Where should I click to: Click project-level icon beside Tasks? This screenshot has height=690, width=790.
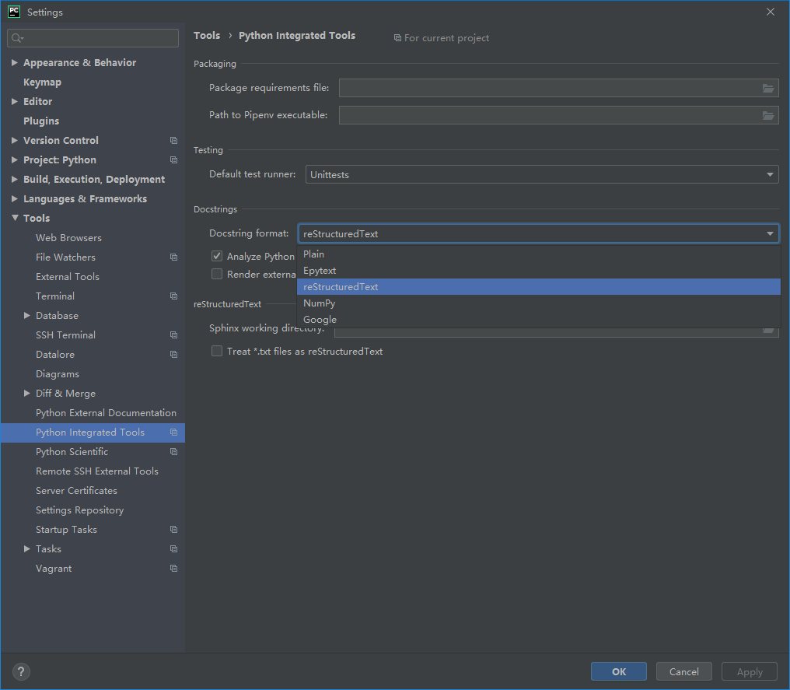click(x=174, y=549)
